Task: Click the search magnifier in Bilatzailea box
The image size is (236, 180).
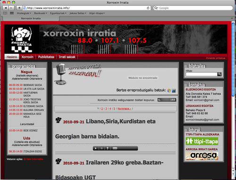Action: coord(219,74)
